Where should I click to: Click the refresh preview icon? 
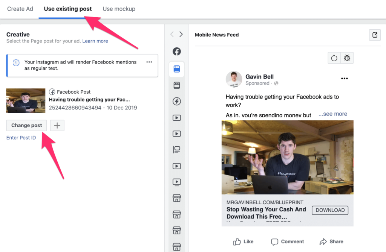(334, 58)
